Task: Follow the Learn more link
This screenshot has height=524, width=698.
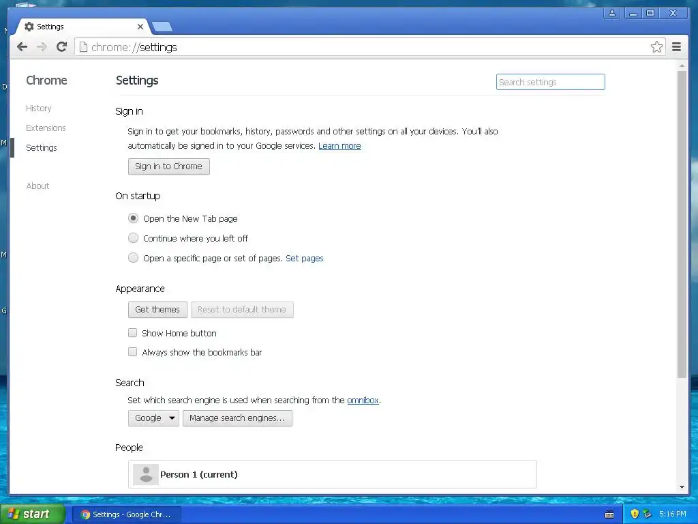Action: coord(339,146)
